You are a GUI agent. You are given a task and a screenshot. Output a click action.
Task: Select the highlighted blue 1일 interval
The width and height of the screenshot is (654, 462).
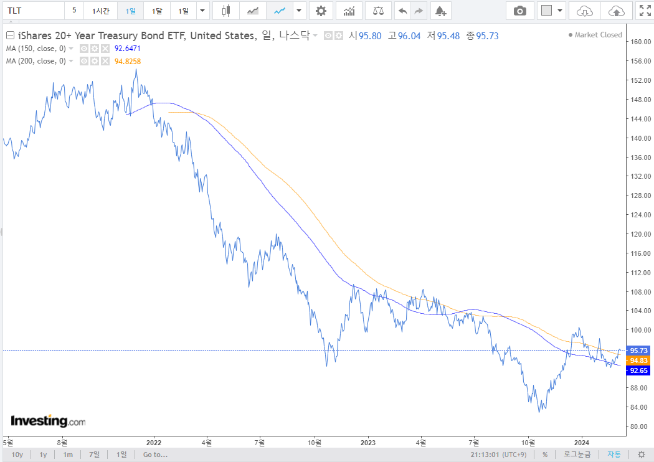(131, 11)
